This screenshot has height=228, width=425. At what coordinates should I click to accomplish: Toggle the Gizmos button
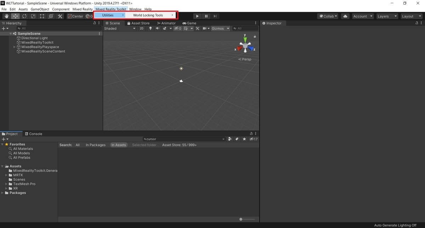[x=218, y=28]
